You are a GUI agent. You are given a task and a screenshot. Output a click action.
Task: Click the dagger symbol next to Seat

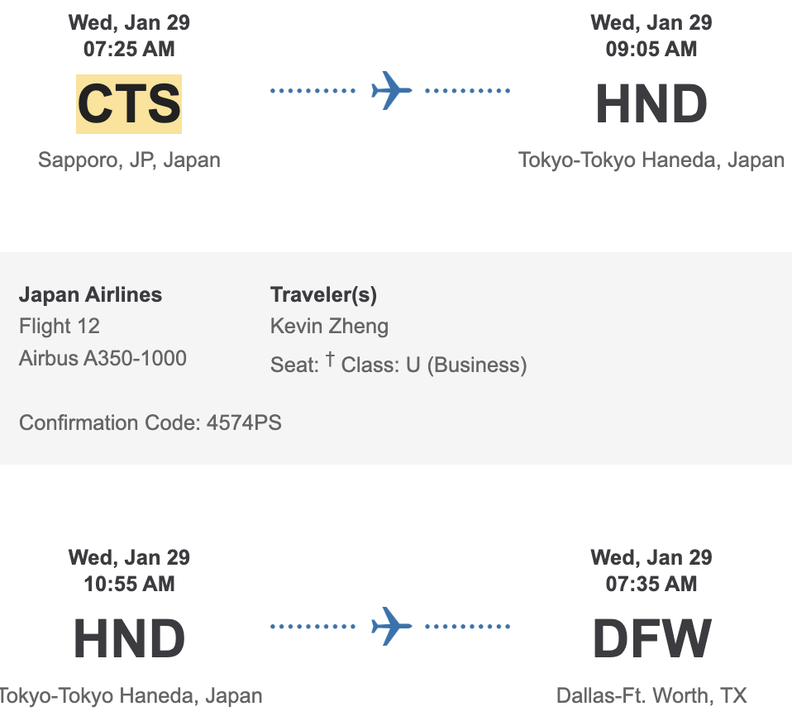(329, 360)
